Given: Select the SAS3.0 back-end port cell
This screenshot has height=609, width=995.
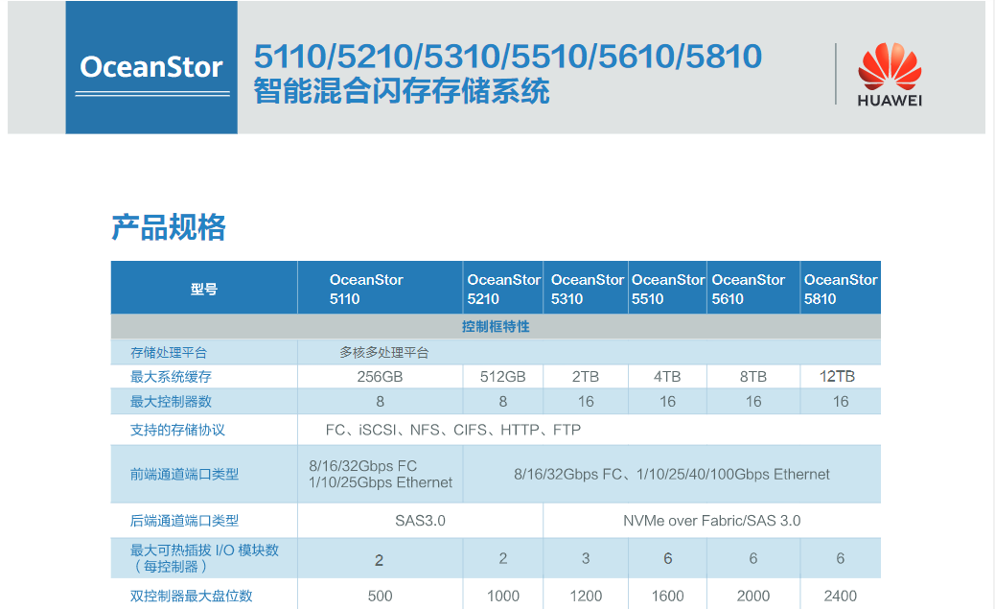Looking at the screenshot, I should (x=420, y=521).
